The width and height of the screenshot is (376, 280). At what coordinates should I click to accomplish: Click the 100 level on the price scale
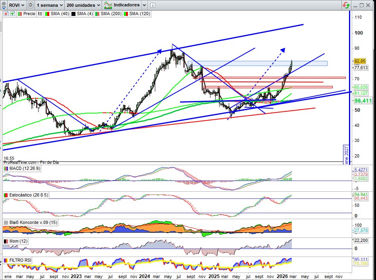point(359,33)
